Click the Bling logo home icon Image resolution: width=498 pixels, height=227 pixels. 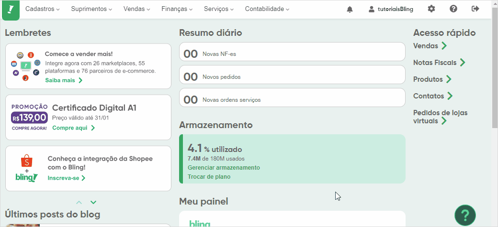pos(11,10)
